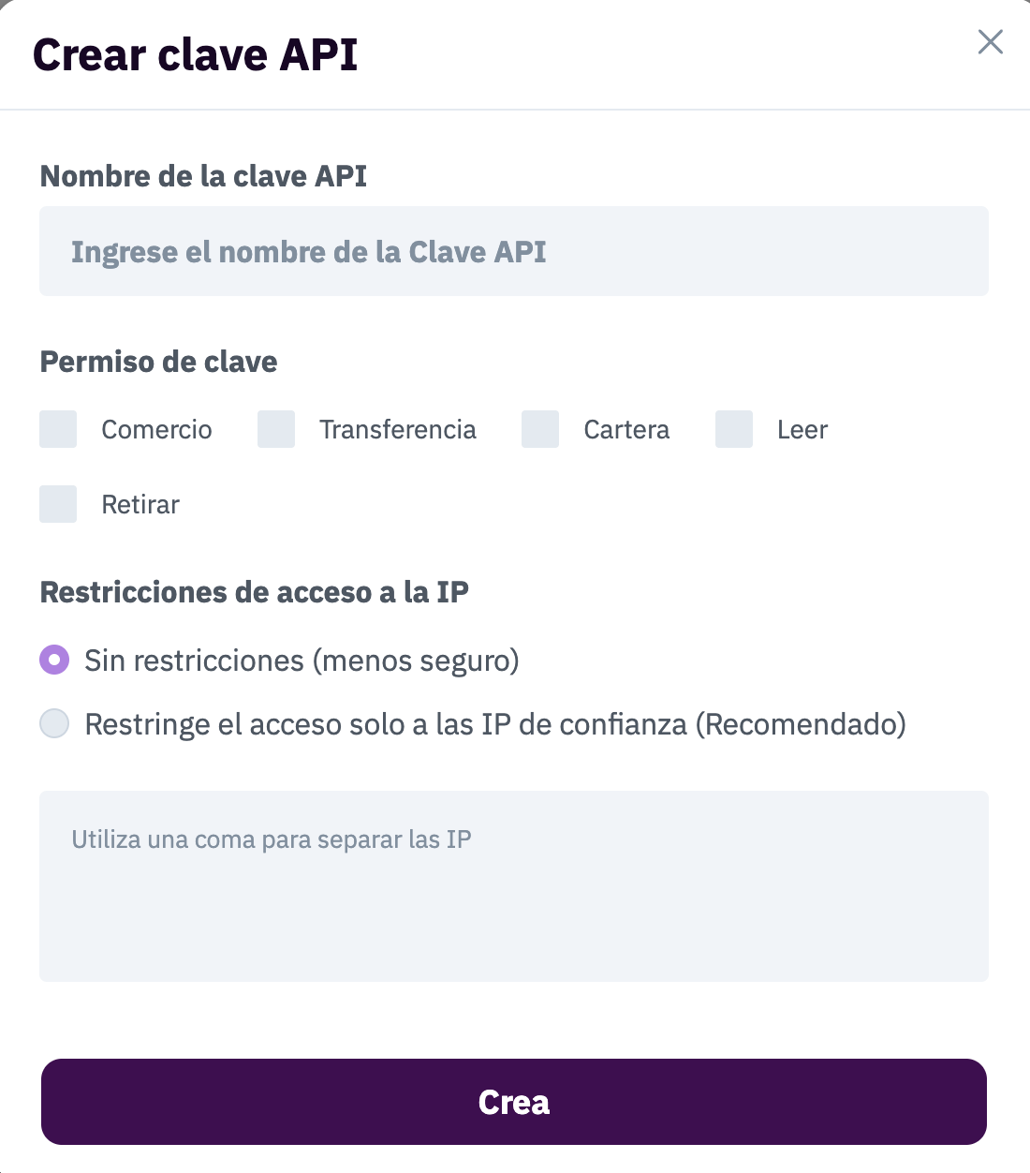Check the Transferencia permission box
Image resolution: width=1030 pixels, height=1173 pixels.
(276, 429)
